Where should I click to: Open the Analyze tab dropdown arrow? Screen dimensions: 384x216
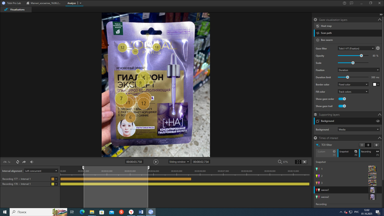[x=81, y=3]
